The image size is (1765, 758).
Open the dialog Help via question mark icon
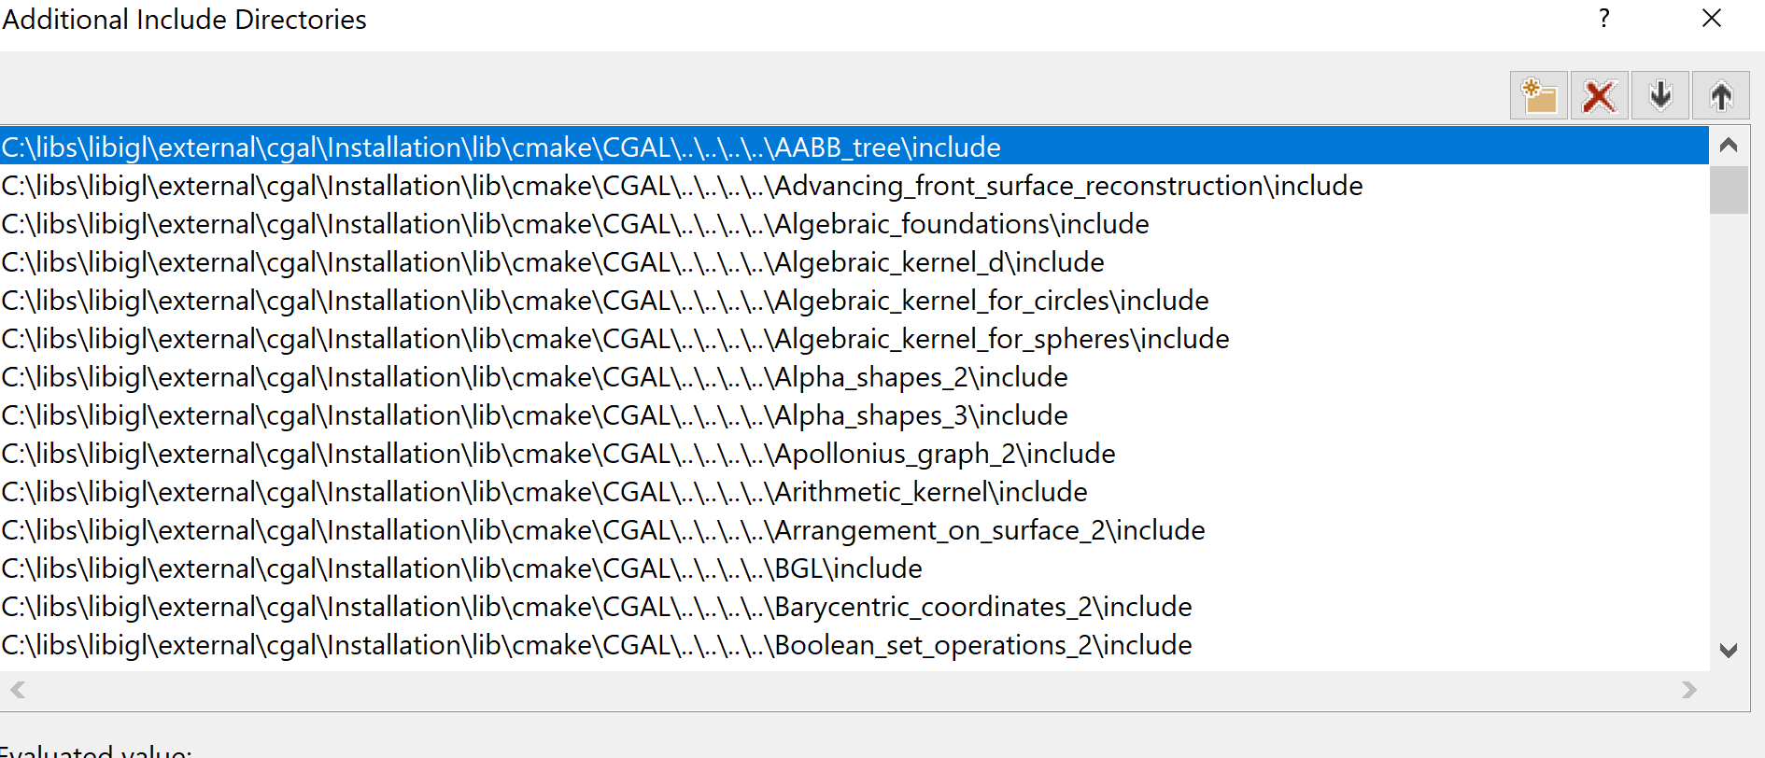[1603, 19]
